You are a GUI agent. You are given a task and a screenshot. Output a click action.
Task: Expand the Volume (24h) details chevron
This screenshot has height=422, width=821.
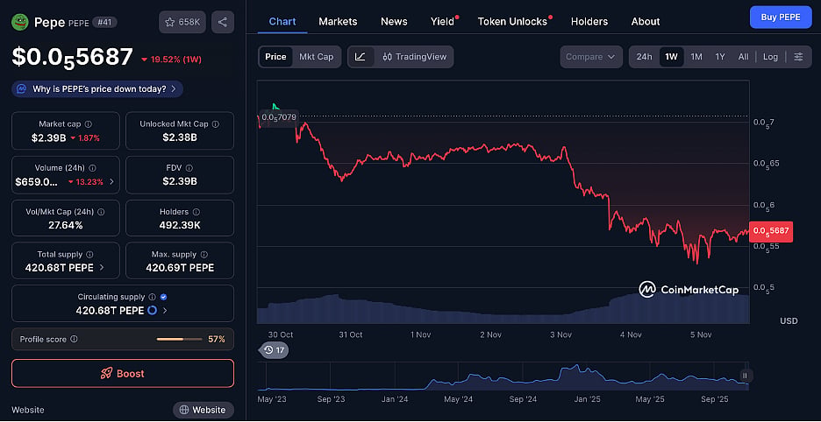click(111, 182)
